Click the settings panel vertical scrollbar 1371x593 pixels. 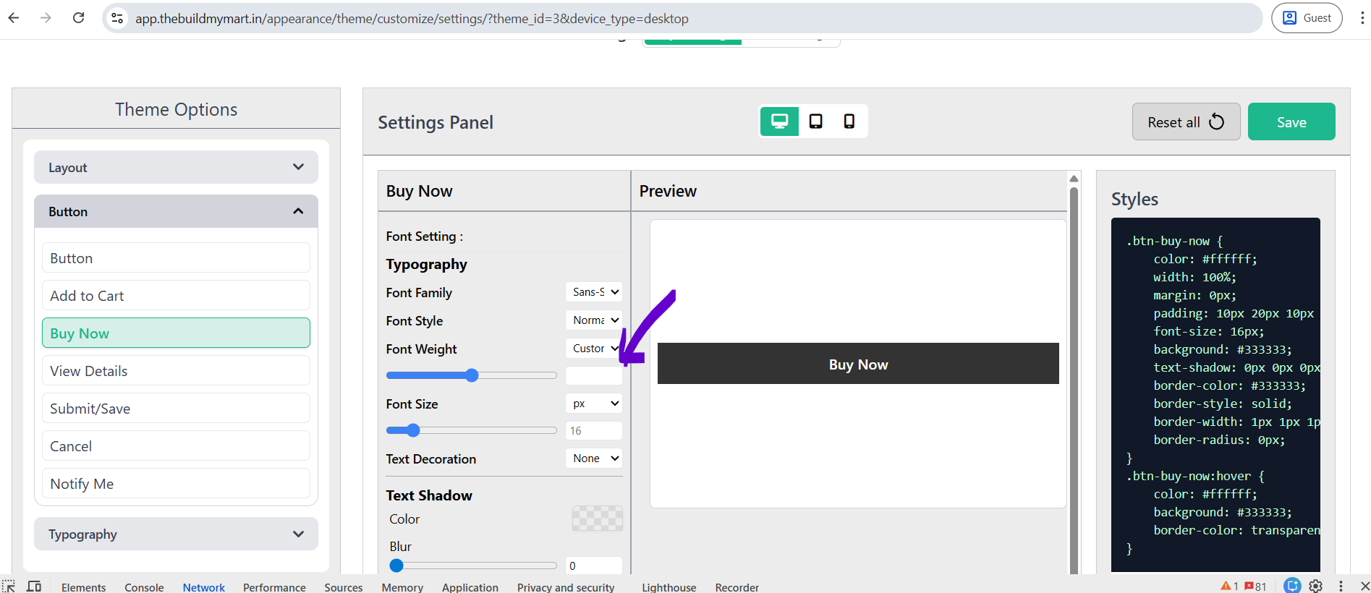[x=1074, y=380]
